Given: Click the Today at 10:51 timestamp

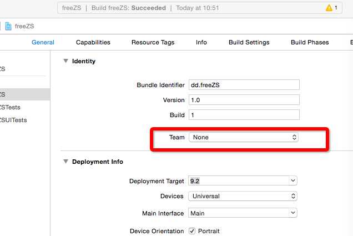Looking at the screenshot, I should [198, 8].
